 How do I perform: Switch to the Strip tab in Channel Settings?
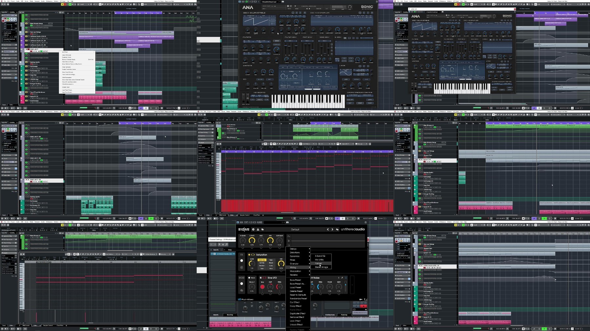click(x=230, y=250)
